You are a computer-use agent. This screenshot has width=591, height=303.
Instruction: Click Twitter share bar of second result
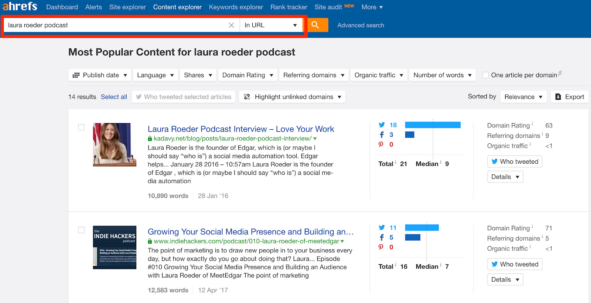click(x=422, y=228)
